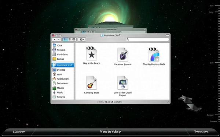Image resolution: width=220 pixels, height=137 pixels.
Task: Click the Restore button
Action: point(201,131)
